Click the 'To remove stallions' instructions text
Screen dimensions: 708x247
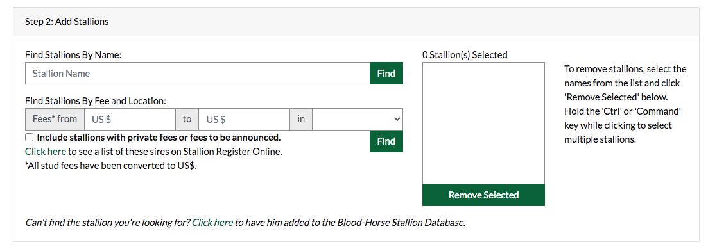(x=625, y=104)
